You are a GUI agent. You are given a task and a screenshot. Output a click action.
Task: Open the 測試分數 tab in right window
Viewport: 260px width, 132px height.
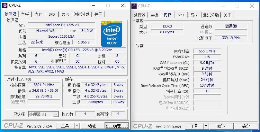point(211,15)
